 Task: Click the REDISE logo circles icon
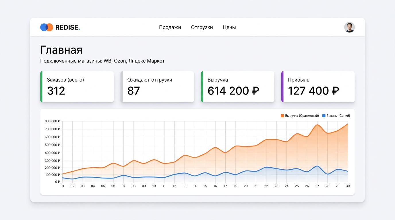(47, 27)
